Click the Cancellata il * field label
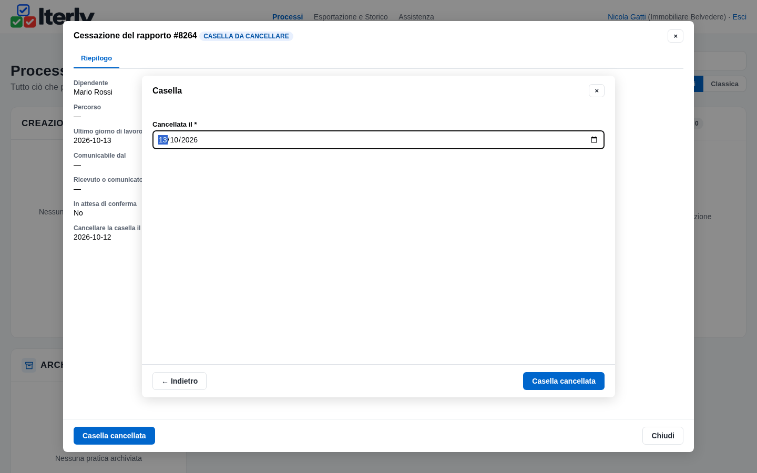Image resolution: width=757 pixels, height=473 pixels. click(x=175, y=125)
